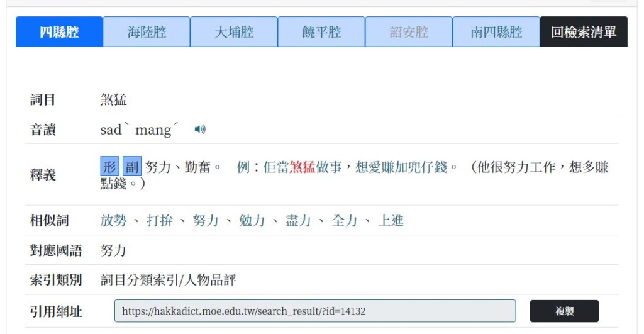Image resolution: width=644 pixels, height=334 pixels.
Task: Open the 海陸腔 tab
Action: click(x=147, y=32)
